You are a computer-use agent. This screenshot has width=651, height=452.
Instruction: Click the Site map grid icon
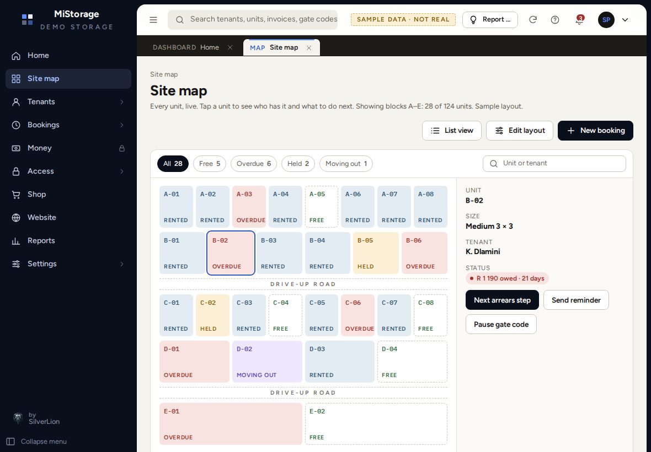click(16, 79)
